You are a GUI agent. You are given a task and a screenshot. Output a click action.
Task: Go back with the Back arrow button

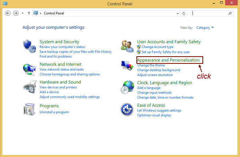[x=8, y=13]
